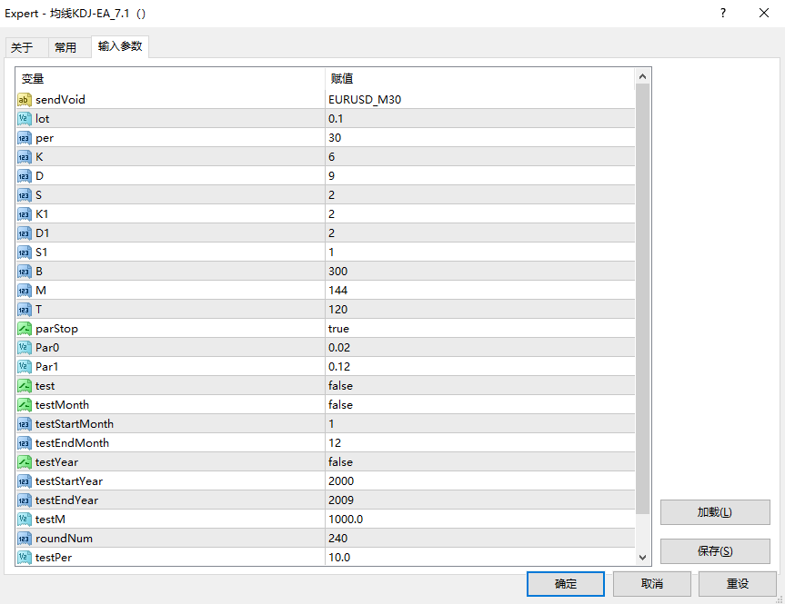
Task: Click the string icon beside sendVoid
Action: 24,100
